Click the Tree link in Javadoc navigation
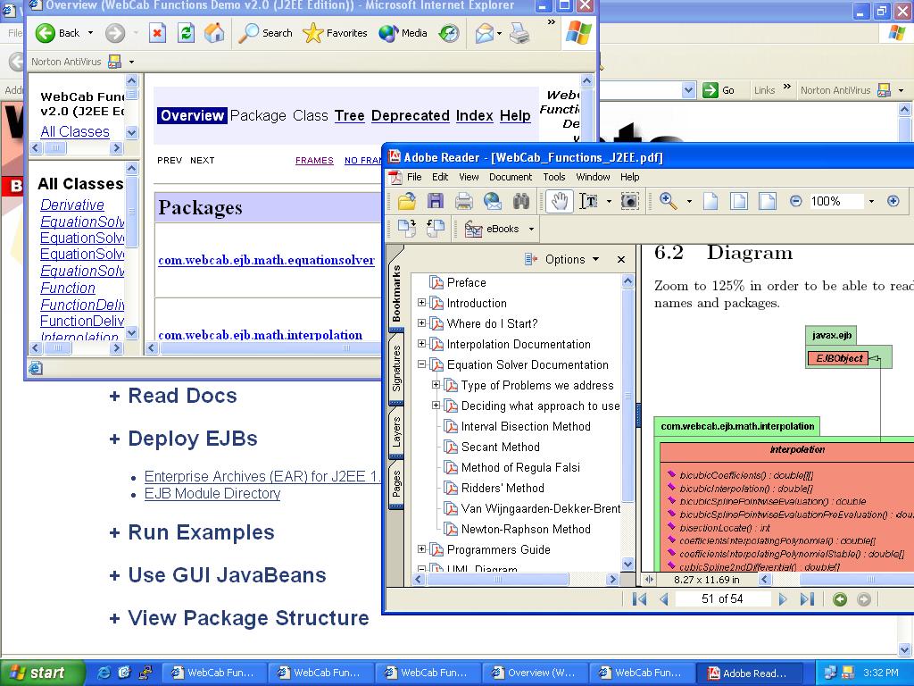The width and height of the screenshot is (914, 686). (x=350, y=115)
